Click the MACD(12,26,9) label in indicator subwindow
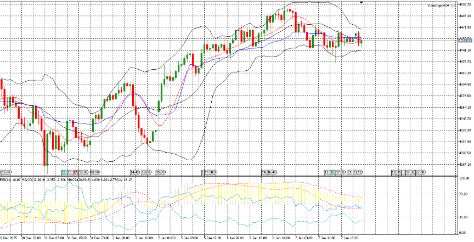 point(32,179)
